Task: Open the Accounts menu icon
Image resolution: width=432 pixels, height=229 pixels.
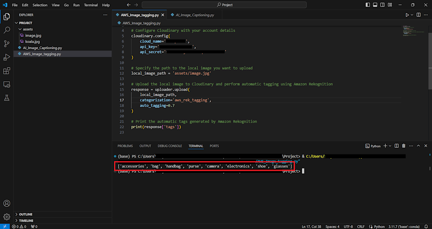Action: (6, 204)
